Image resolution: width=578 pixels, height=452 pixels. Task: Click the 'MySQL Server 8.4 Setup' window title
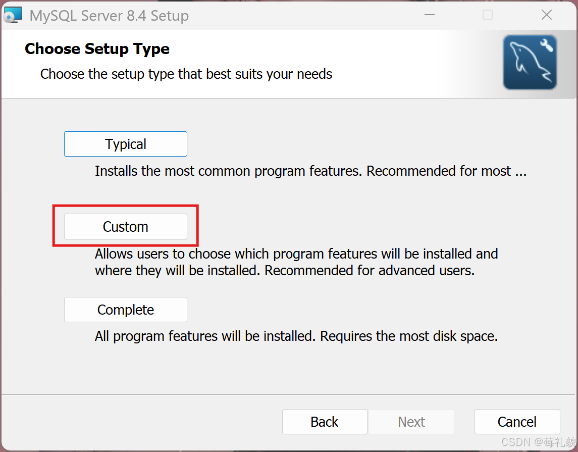pyautogui.click(x=109, y=16)
